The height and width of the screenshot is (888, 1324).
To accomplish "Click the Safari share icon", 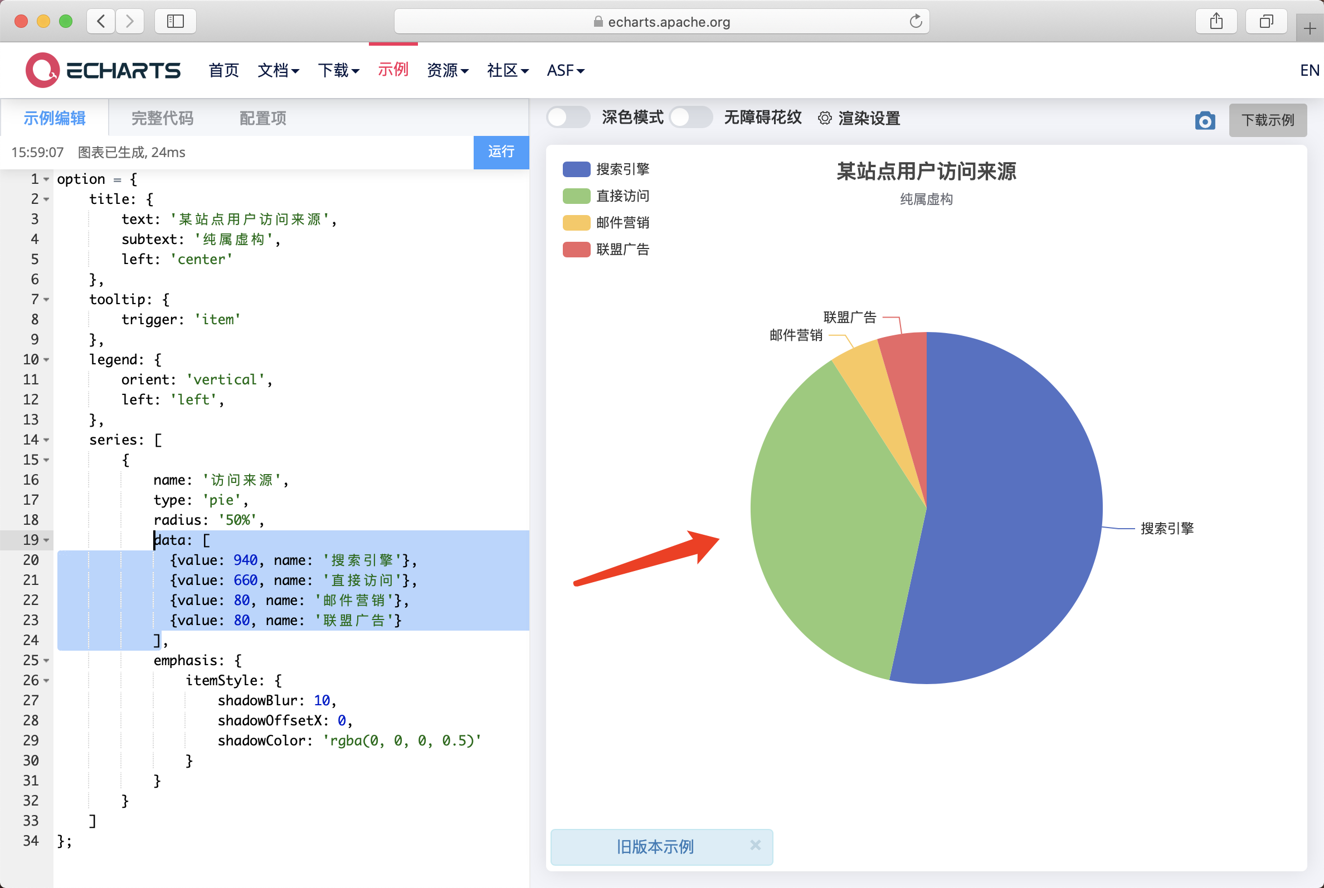I will click(1216, 21).
